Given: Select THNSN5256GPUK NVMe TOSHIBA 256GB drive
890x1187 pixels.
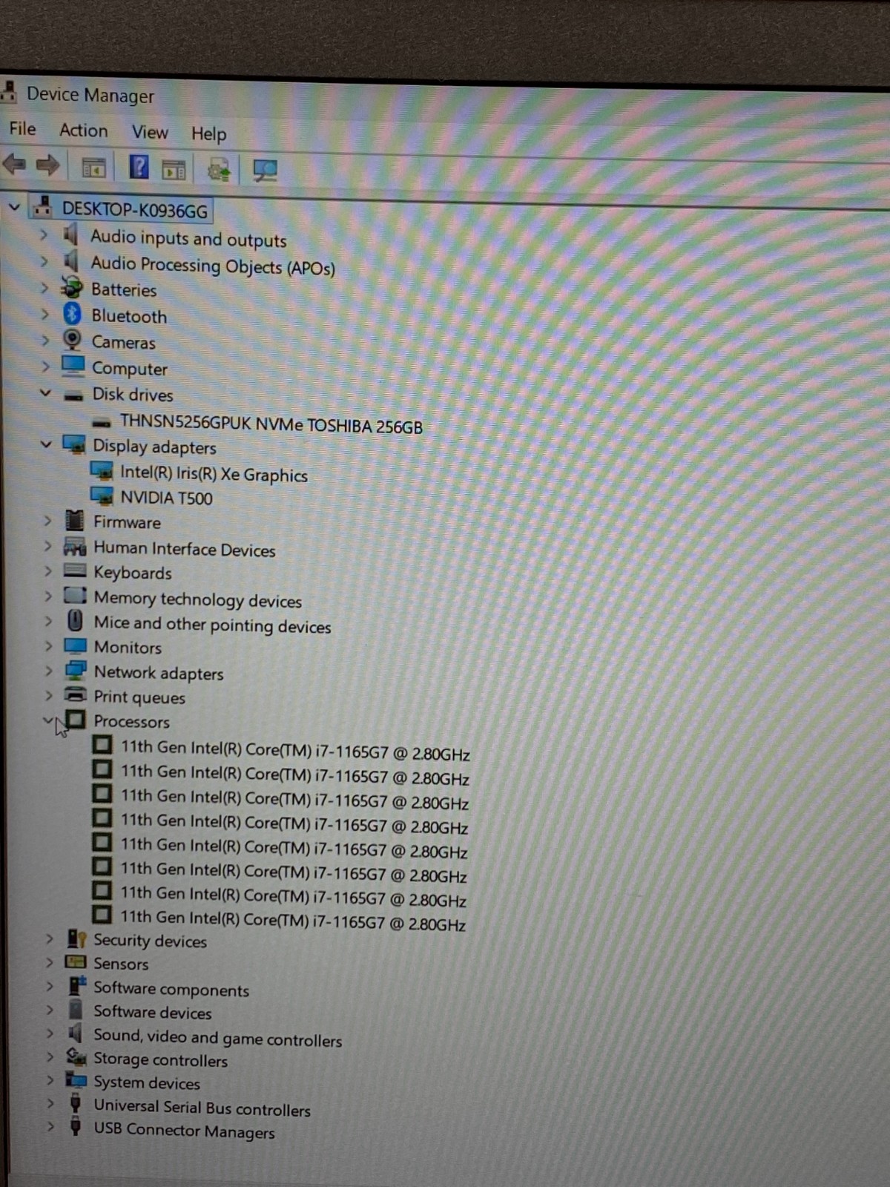Looking at the screenshot, I should click(271, 424).
